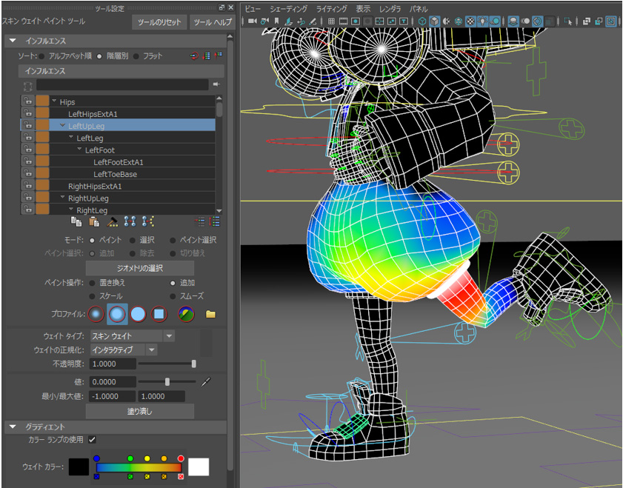This screenshot has height=488, width=623.
Task: Select アルファベット順 sort radio button
Action: 41,56
